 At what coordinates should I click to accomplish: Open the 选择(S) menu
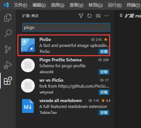pos(58,5)
